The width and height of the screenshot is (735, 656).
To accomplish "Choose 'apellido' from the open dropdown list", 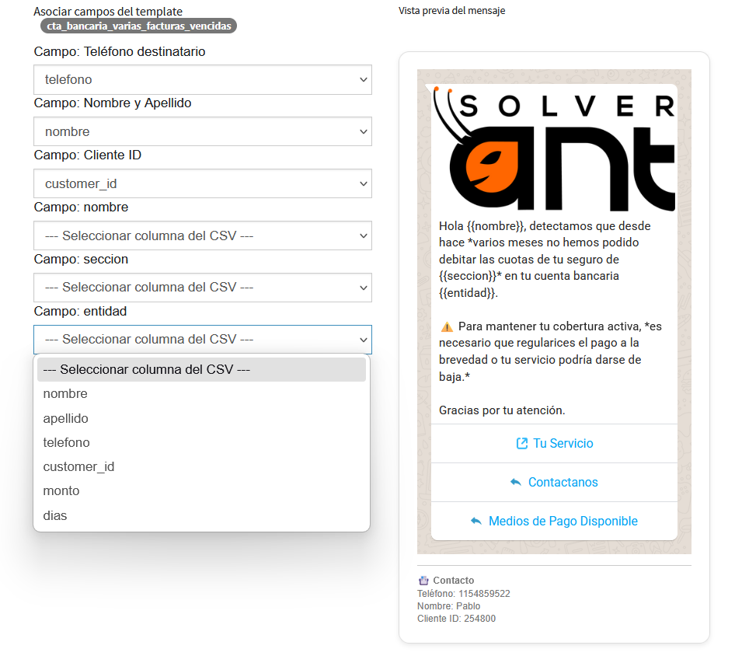I will [x=201, y=418].
